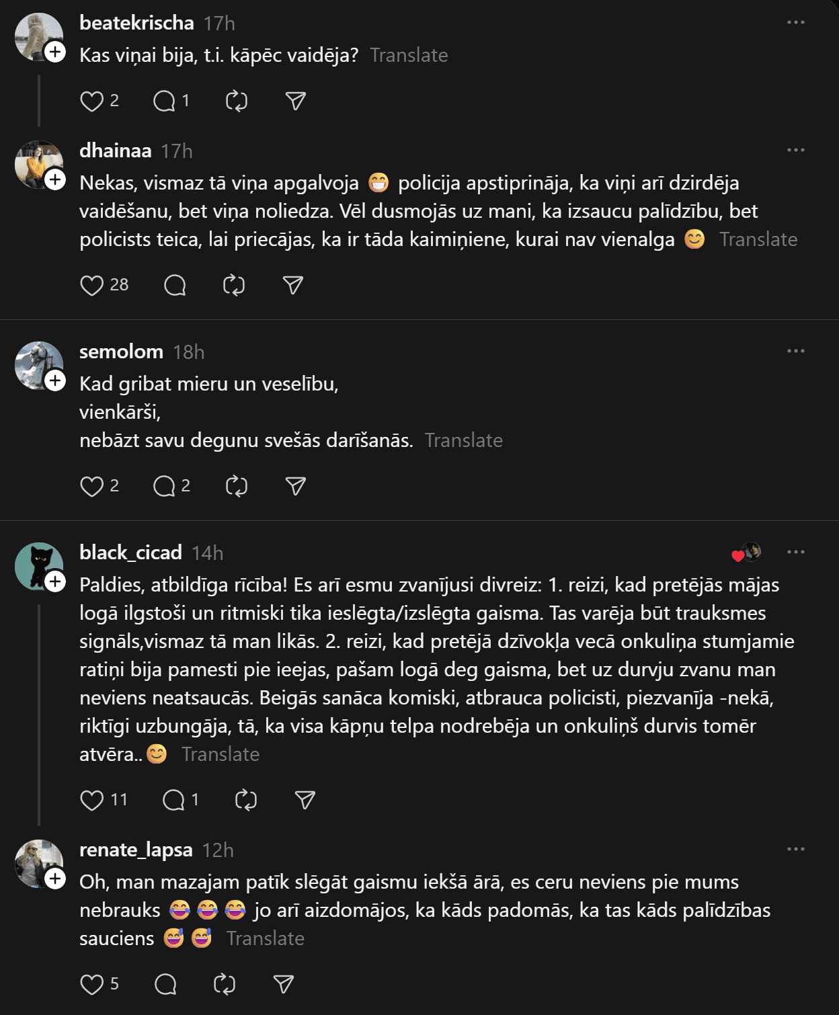839x1015 pixels.
Task: Follow renate_lapsa via plus badge
Action: 55,879
